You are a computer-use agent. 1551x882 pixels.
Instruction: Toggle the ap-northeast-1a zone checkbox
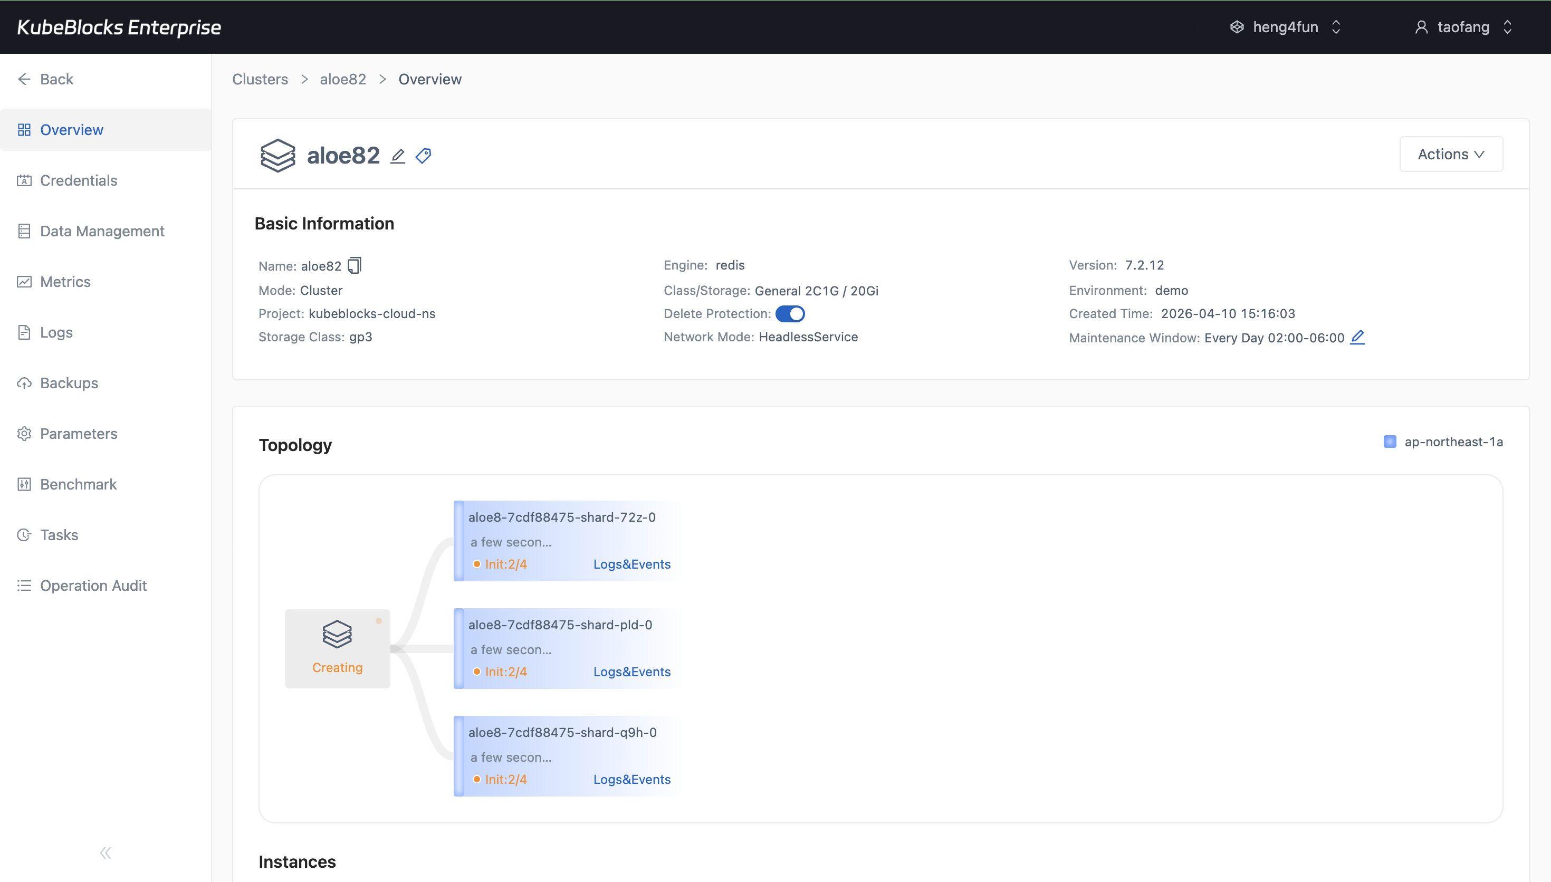pos(1390,442)
